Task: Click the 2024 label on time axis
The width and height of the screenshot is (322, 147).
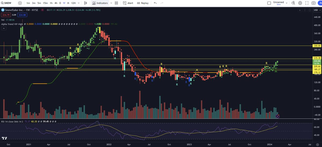Action: click(x=270, y=144)
